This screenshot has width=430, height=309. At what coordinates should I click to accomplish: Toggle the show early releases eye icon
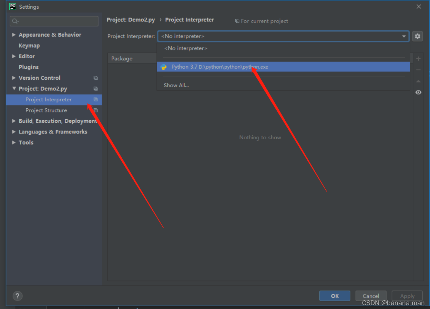pyautogui.click(x=418, y=92)
